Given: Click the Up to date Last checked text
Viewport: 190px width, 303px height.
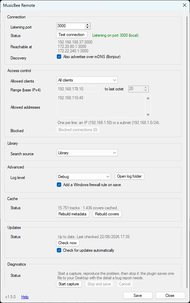Looking at the screenshot, I should pyautogui.click(x=94, y=237).
